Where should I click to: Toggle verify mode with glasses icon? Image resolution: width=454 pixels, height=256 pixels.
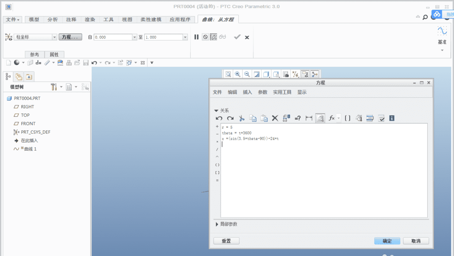coord(222,37)
